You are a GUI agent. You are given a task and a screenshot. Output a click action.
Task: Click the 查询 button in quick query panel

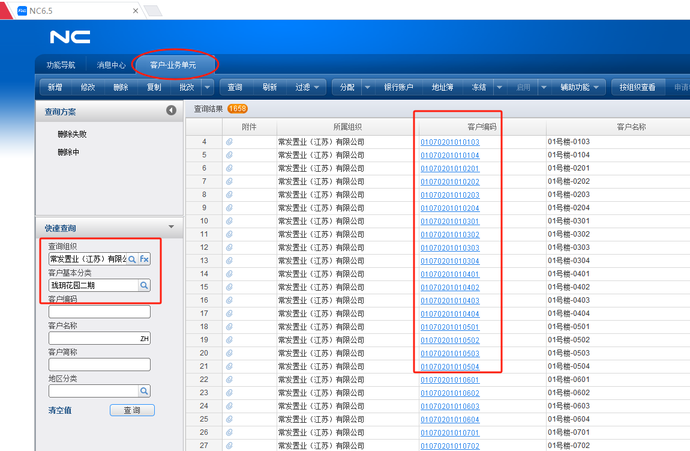[x=132, y=410]
